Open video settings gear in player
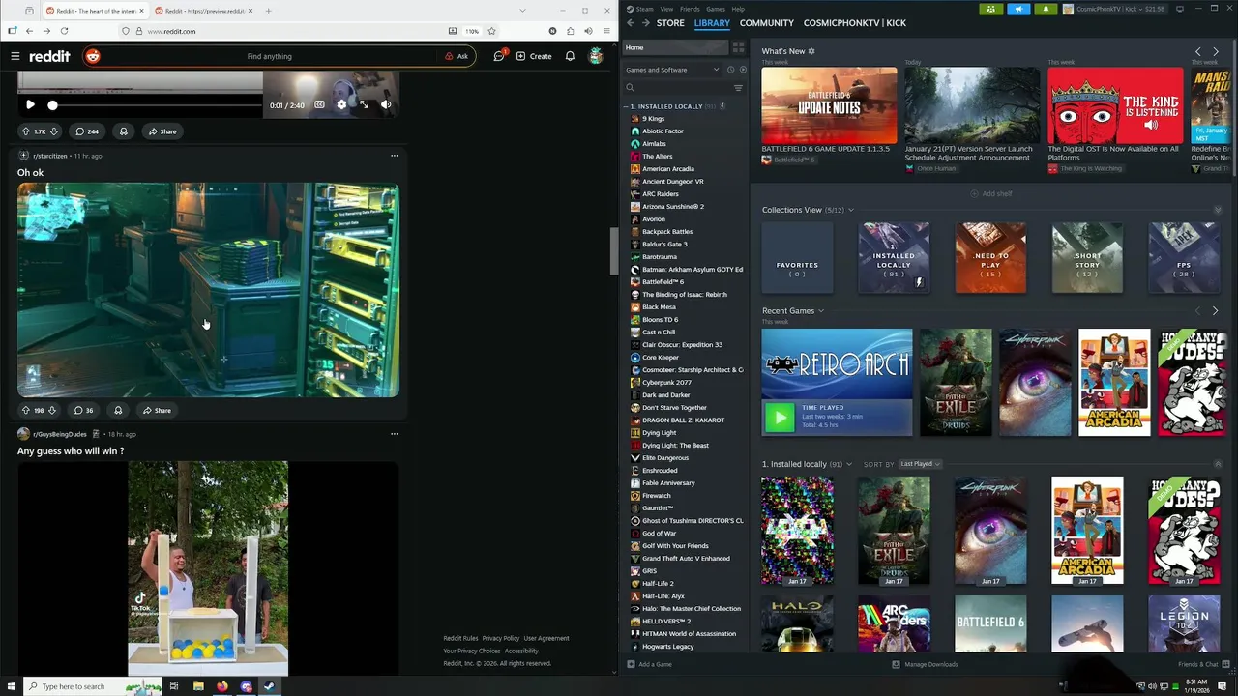The width and height of the screenshot is (1238, 696). coord(341,104)
